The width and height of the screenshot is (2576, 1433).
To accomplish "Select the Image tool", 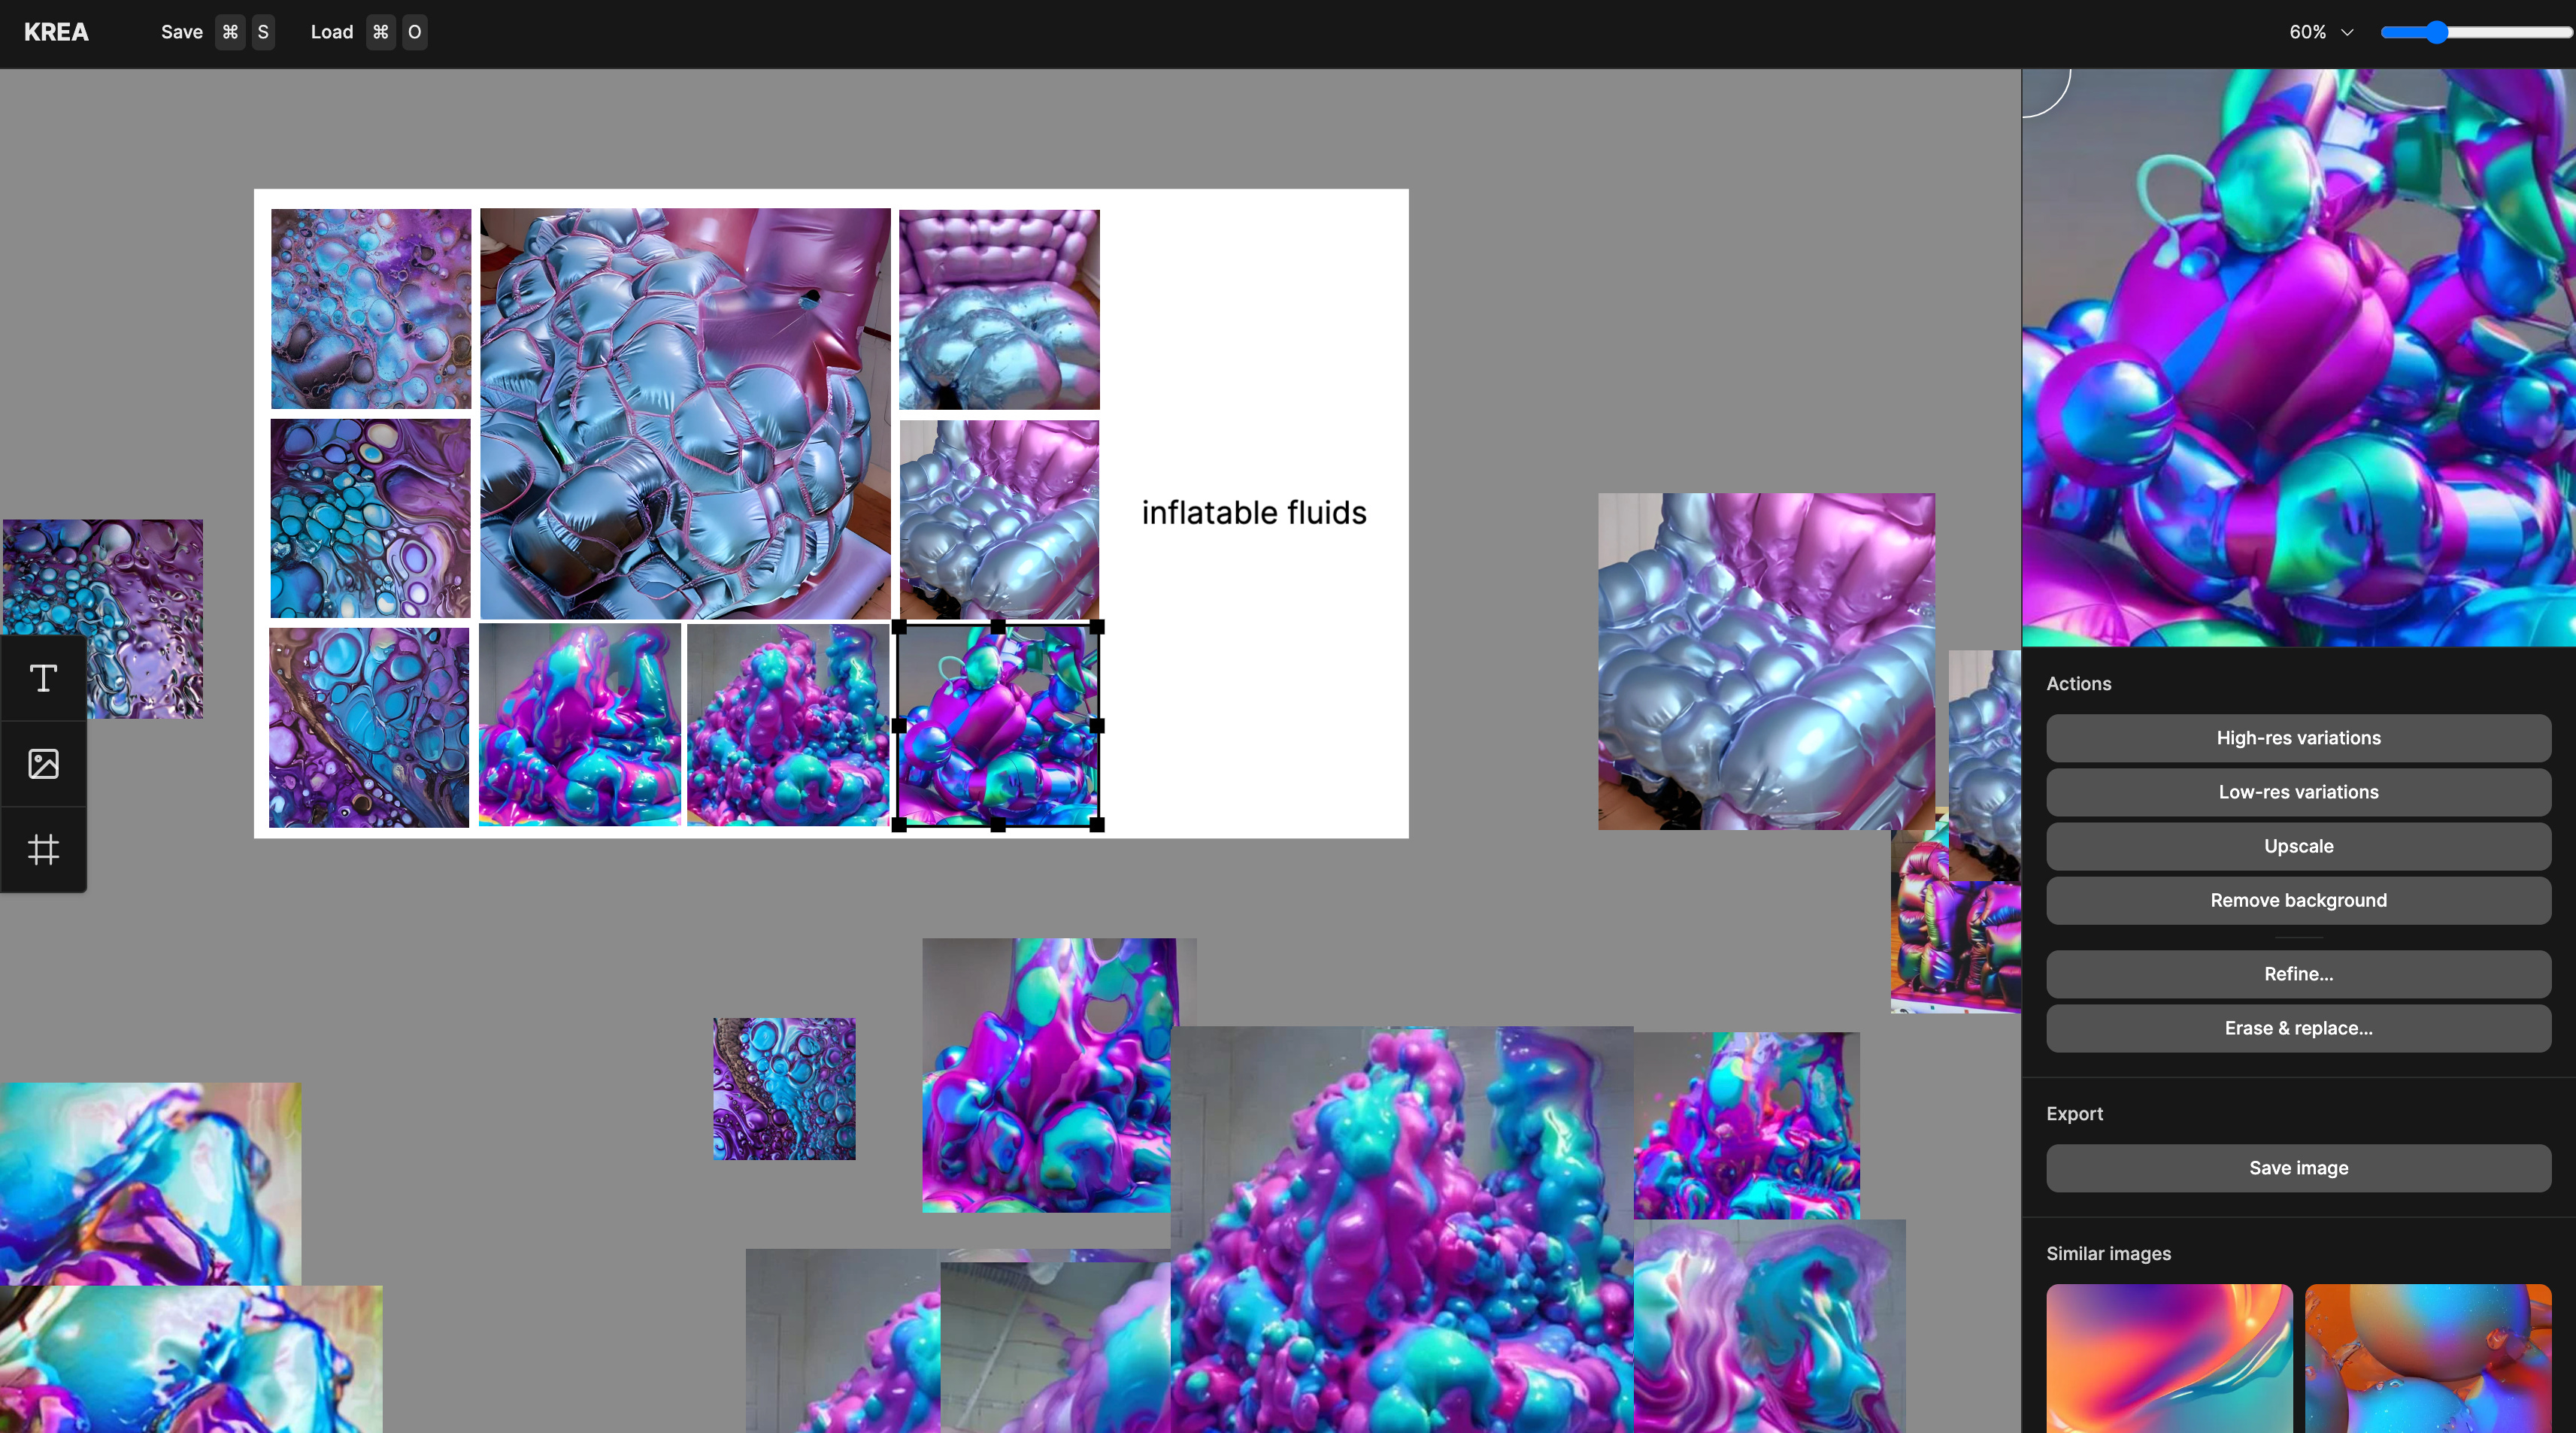I will click(x=43, y=764).
